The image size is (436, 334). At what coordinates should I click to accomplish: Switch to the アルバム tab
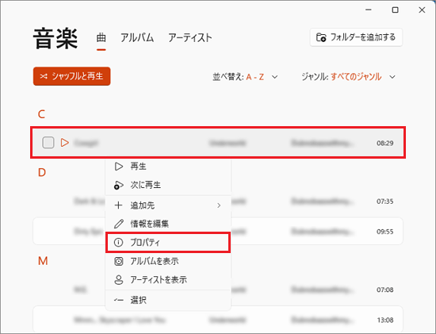[x=137, y=38]
